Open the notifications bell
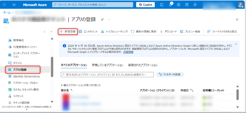The height and width of the screenshot is (113, 246). click(x=171, y=5)
